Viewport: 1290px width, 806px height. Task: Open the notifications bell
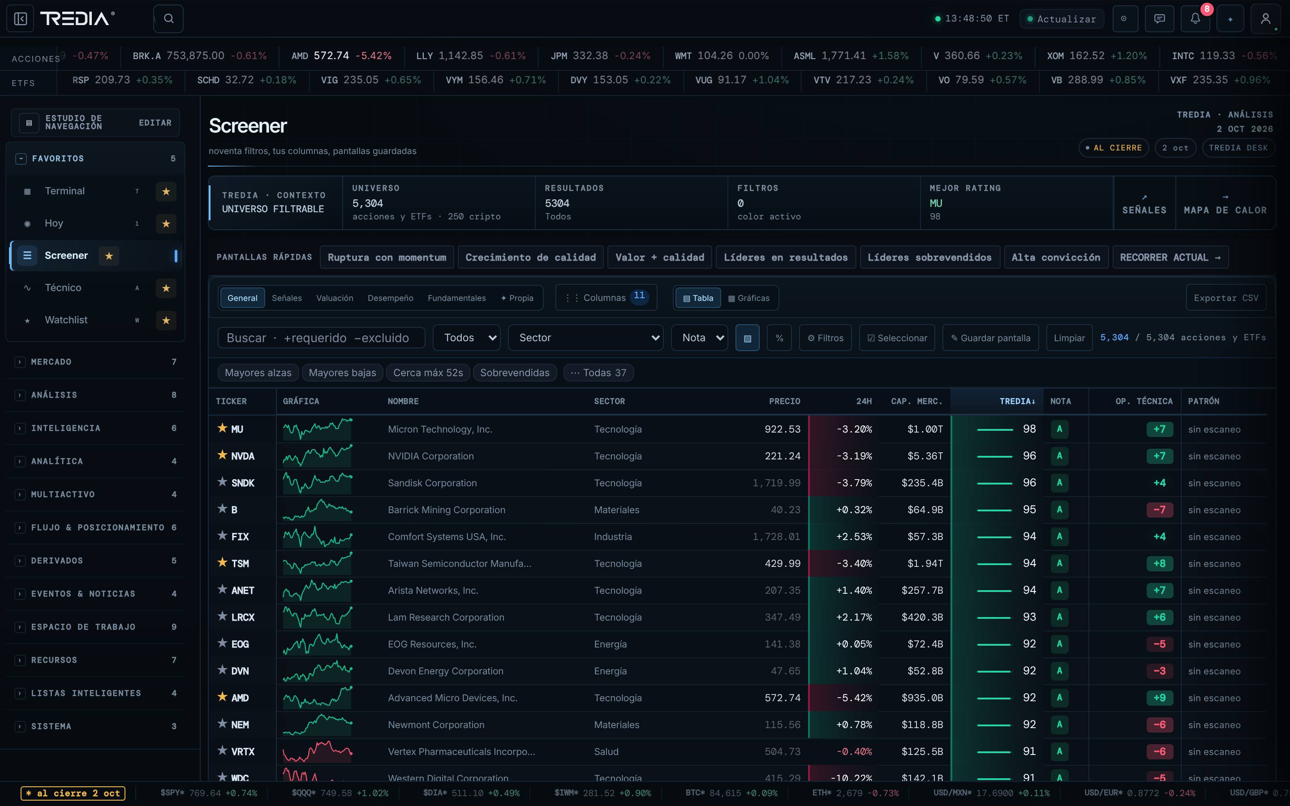tap(1195, 19)
